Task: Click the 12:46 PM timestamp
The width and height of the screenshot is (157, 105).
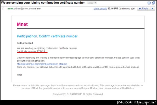Action: click(113, 9)
